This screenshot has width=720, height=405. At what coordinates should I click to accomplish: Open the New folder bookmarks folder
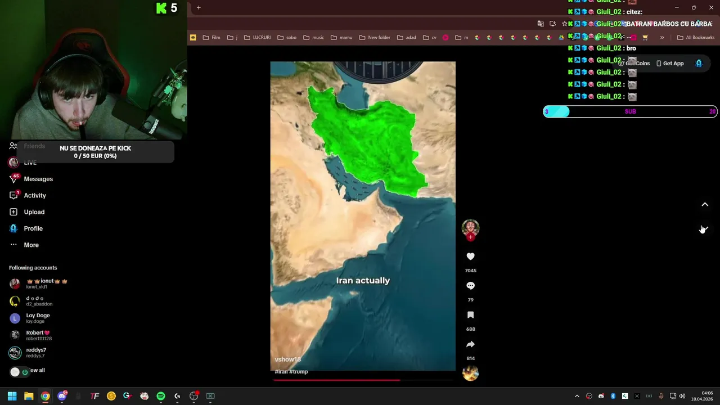click(374, 38)
